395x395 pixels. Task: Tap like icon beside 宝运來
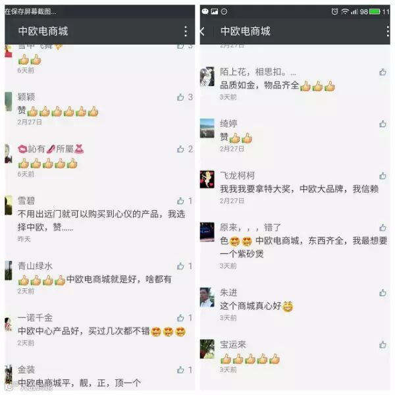382,344
